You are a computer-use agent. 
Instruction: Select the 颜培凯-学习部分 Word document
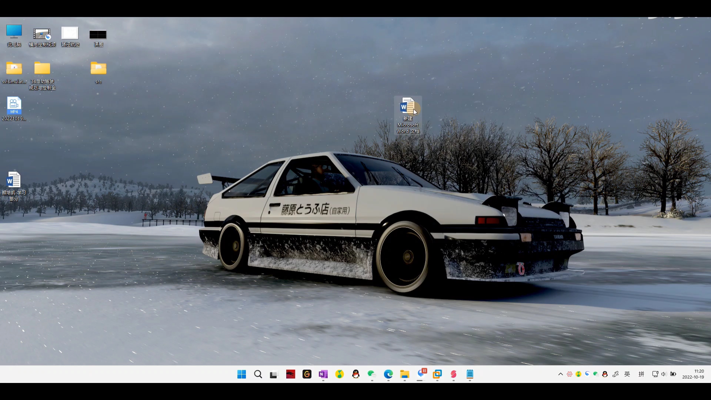[14, 186]
